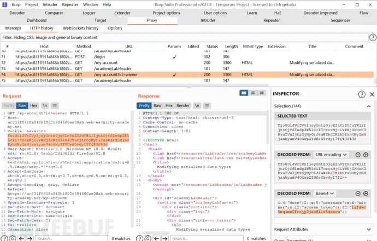Click the Burp Suite logo icon
This screenshot has height=241, width=377.
(x=4, y=4)
